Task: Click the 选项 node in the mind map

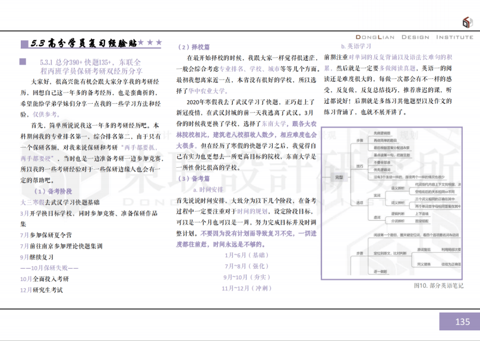Action: pyautogui.click(x=359, y=203)
